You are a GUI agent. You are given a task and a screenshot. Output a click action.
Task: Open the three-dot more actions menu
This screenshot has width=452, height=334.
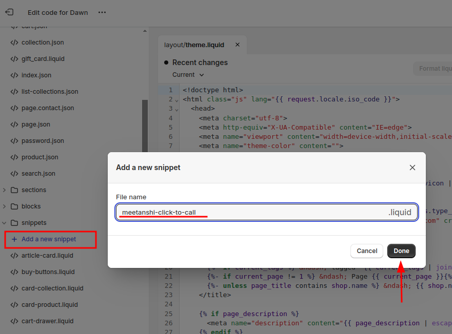(x=102, y=12)
